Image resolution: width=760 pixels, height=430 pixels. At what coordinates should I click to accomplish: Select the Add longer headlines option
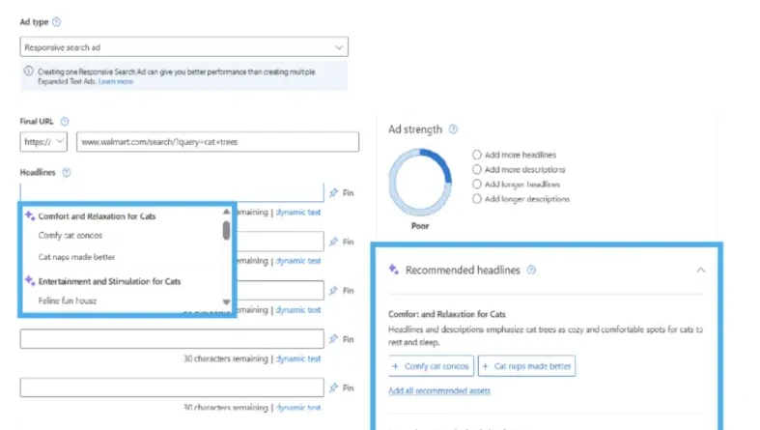click(477, 185)
